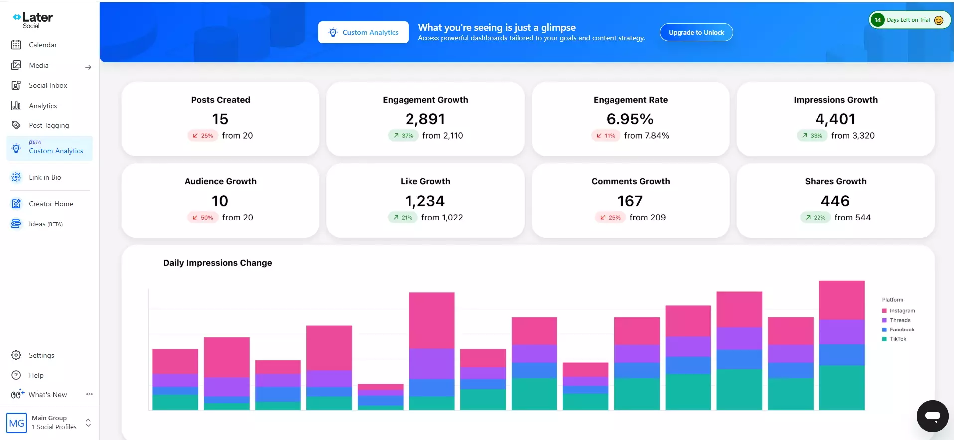This screenshot has width=954, height=440.
Task: Click the Custom Analytics lightbulb sidebar icon
Action: (x=16, y=148)
